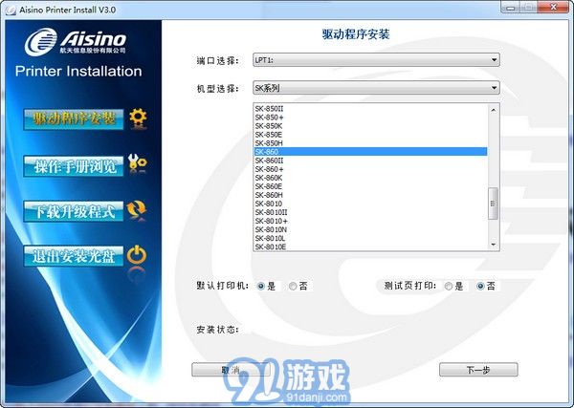574x408 pixels.
Task: Click the 下一步 button
Action: coord(478,370)
